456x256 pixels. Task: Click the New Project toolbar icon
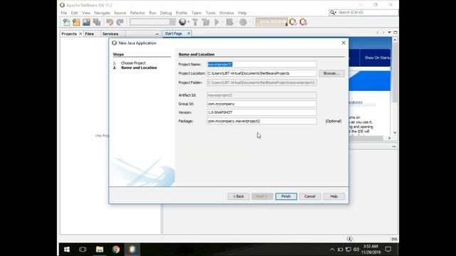pyautogui.click(x=76, y=22)
